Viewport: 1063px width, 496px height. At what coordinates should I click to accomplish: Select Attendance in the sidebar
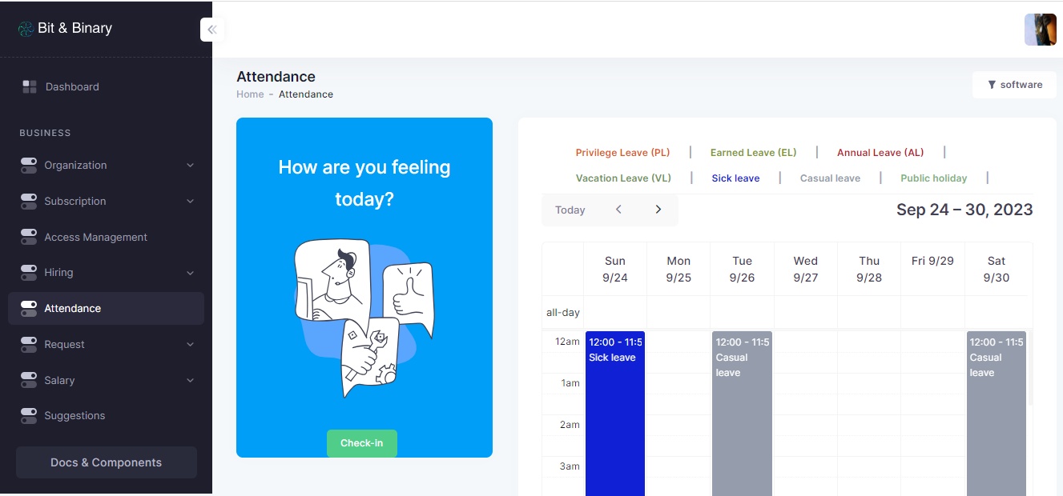click(x=106, y=308)
